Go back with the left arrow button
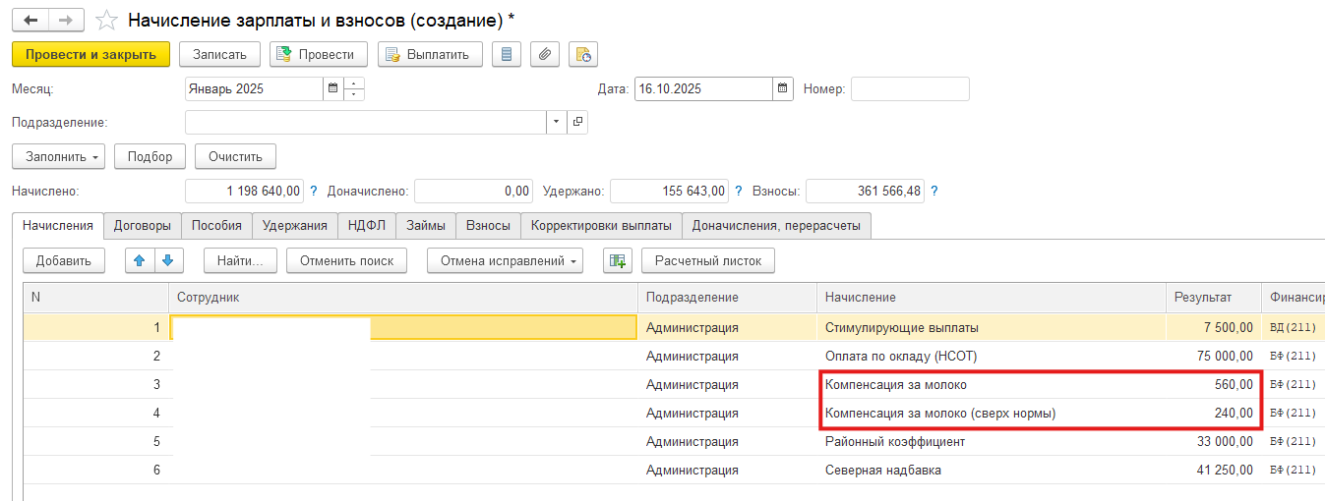 click(30, 20)
